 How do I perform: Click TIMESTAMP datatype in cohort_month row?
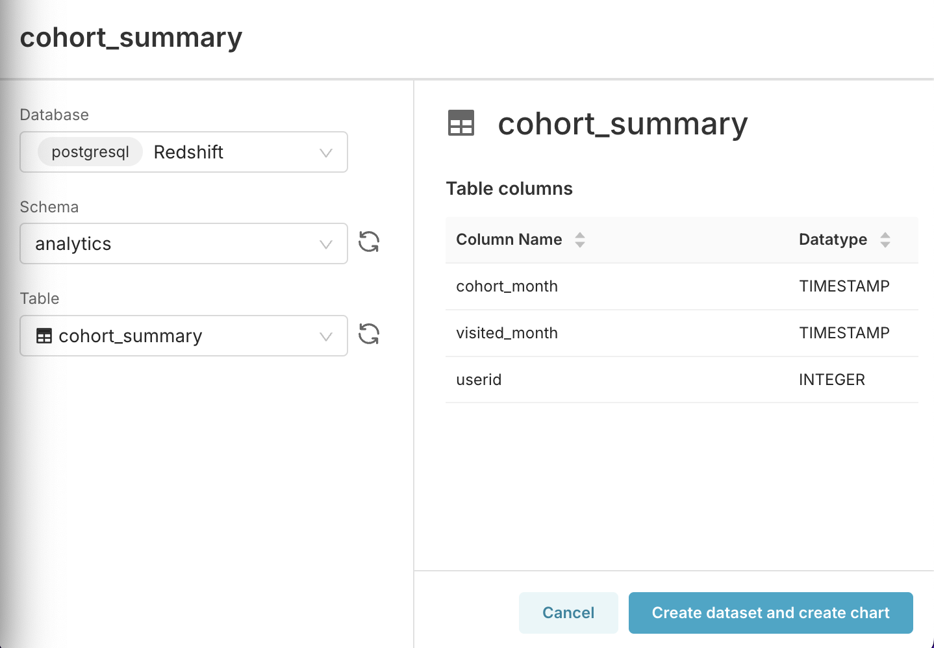(x=844, y=286)
